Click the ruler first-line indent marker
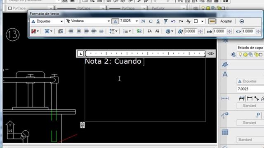This screenshot has width=264, height=148. 85,51
